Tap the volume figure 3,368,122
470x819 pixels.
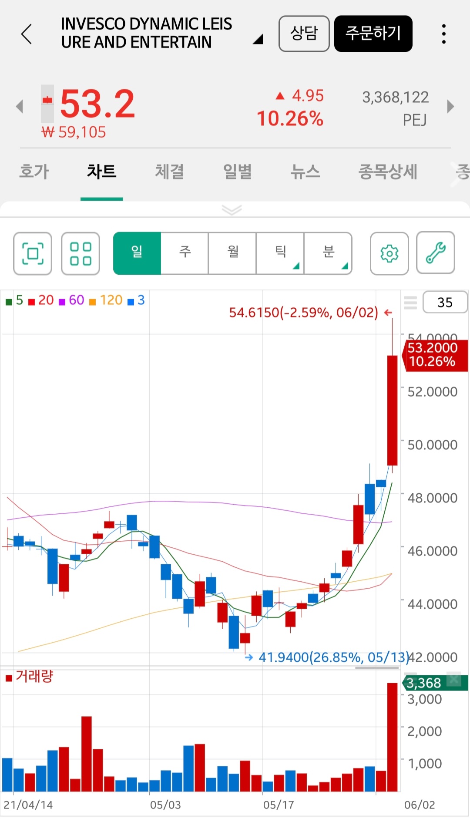coord(396,97)
